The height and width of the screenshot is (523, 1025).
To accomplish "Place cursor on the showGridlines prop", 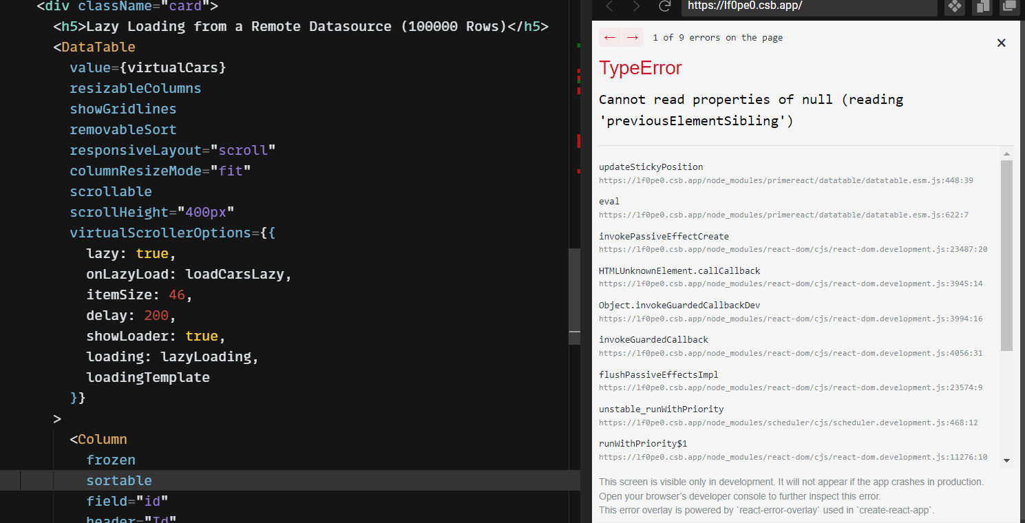I will 123,109.
